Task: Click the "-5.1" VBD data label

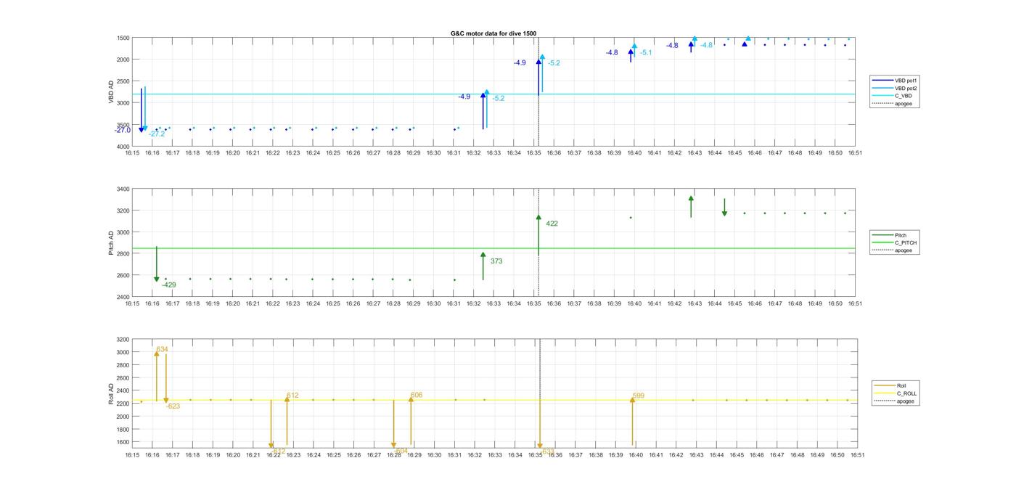Action: coord(646,52)
